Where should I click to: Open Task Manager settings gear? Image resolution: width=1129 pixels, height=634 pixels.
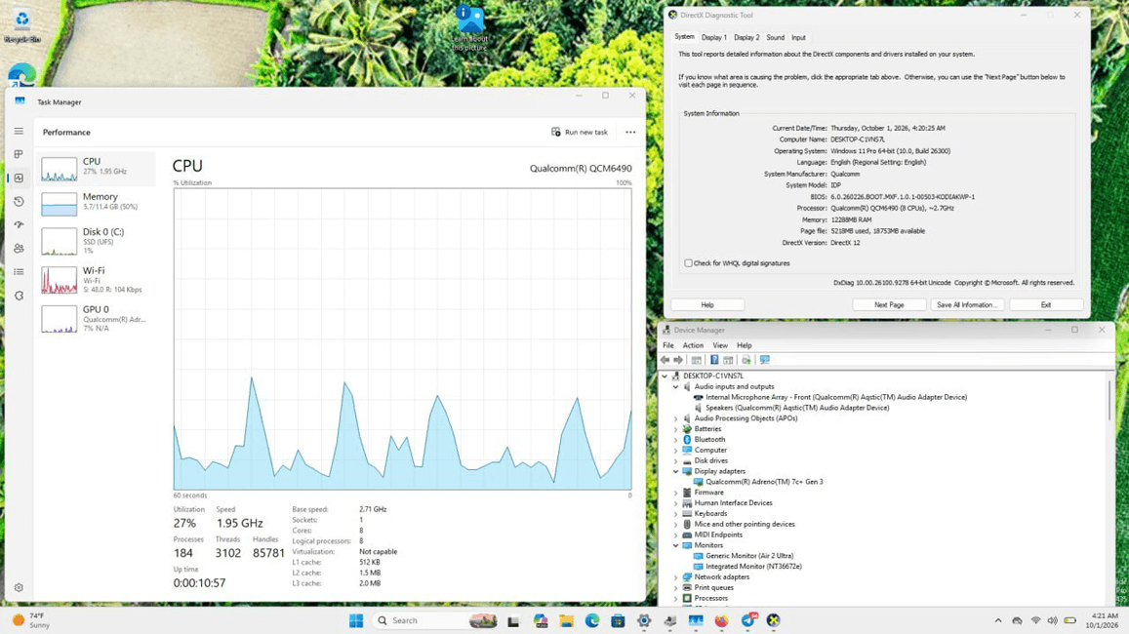(19, 587)
